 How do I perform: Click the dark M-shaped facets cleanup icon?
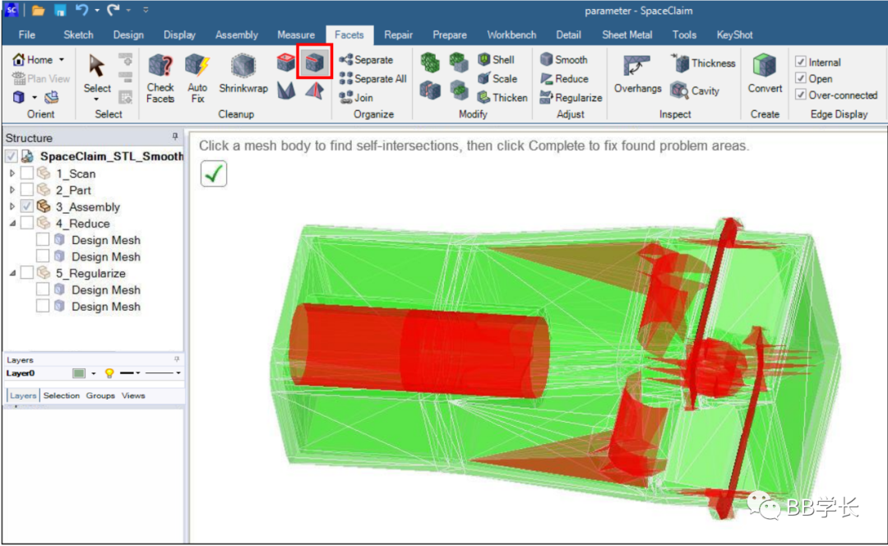tap(286, 90)
